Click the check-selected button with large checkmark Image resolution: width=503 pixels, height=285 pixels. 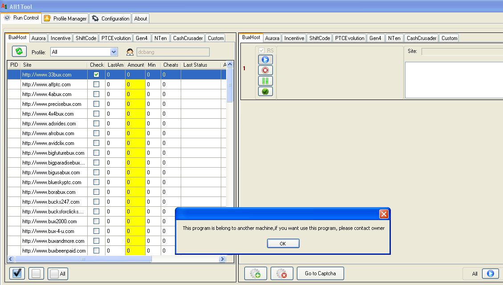[x=17, y=273]
